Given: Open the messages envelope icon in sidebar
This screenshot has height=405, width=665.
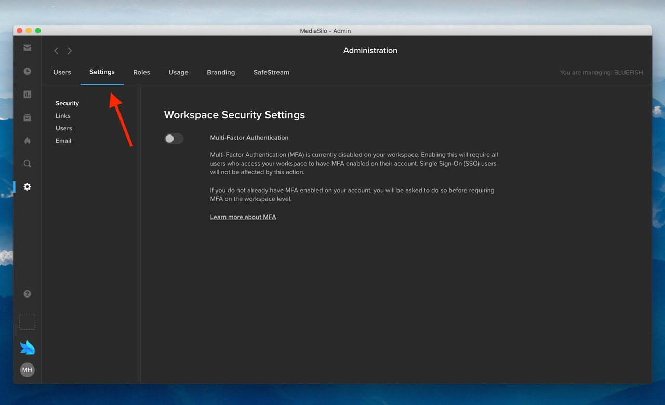Looking at the screenshot, I should click(x=27, y=47).
